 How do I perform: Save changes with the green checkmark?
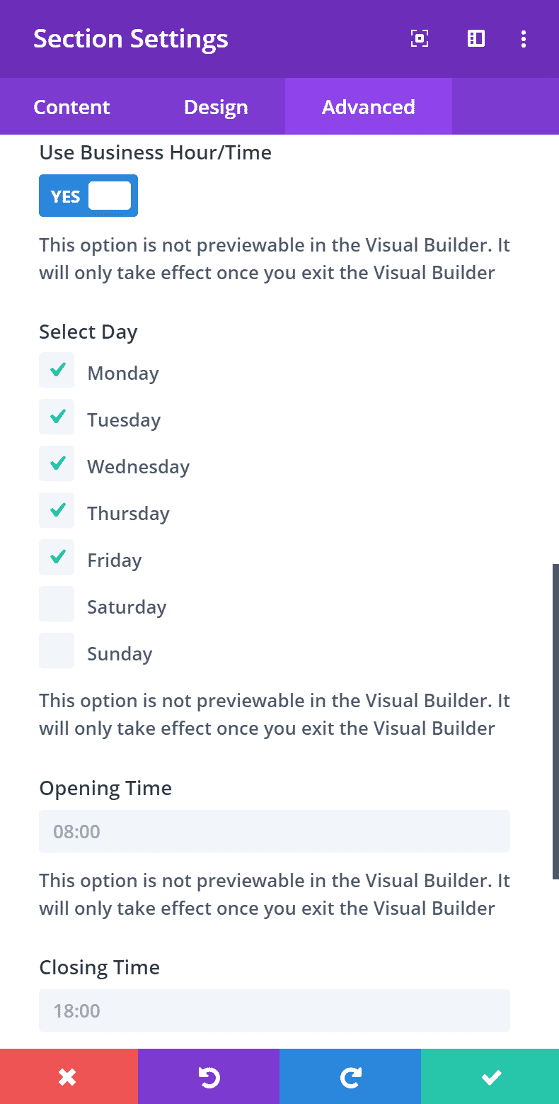point(490,1076)
